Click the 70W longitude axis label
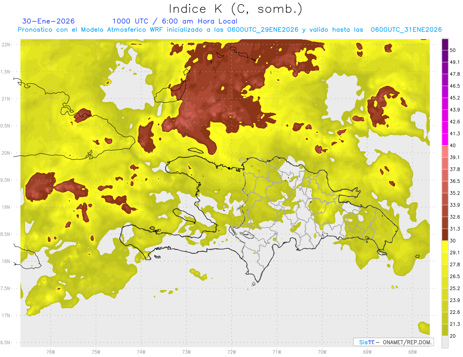The height and width of the screenshot is (357, 463). [x=322, y=352]
